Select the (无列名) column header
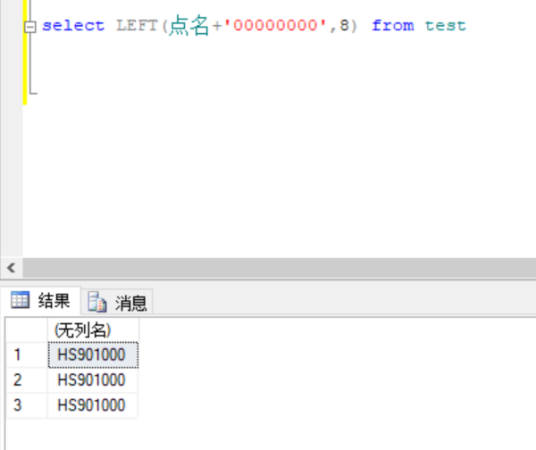Viewport: 536px width, 450px height. click(x=93, y=330)
